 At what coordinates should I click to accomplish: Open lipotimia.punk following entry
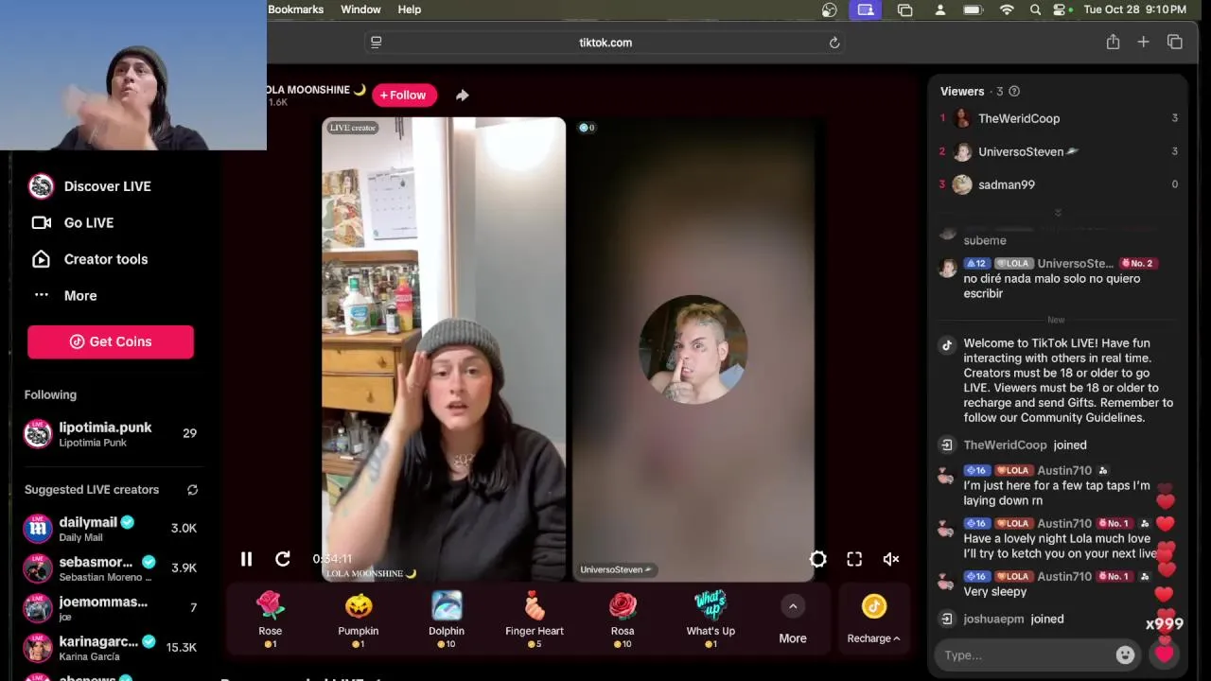coord(111,433)
